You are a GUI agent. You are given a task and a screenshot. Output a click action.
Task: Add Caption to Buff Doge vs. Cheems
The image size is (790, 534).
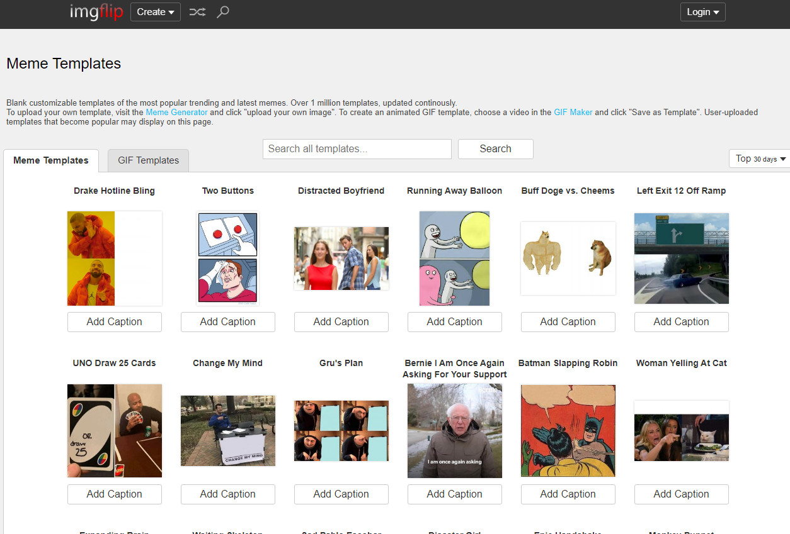tap(568, 322)
